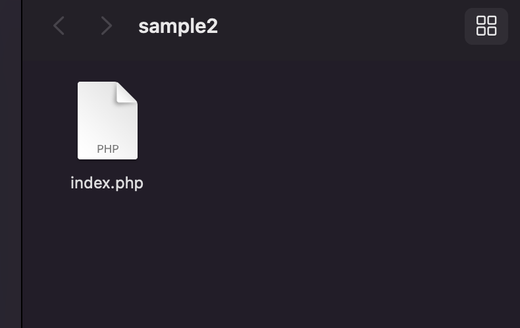Screen dimensions: 520x328
Task: Go forward with the right chevron
Action: click(x=107, y=26)
